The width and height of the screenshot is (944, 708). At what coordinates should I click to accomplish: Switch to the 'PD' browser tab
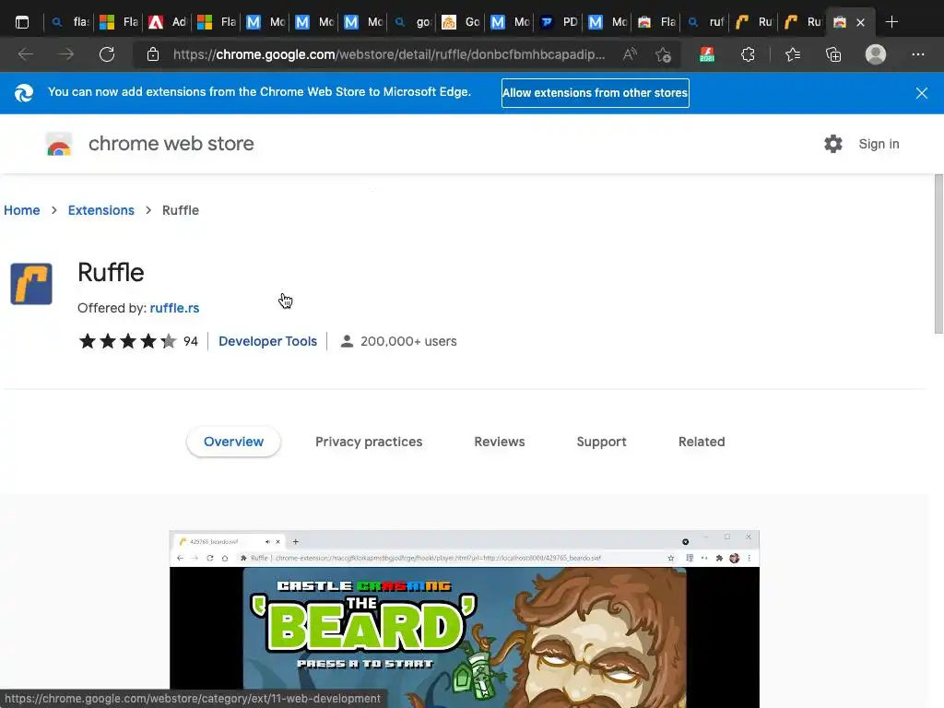point(560,22)
